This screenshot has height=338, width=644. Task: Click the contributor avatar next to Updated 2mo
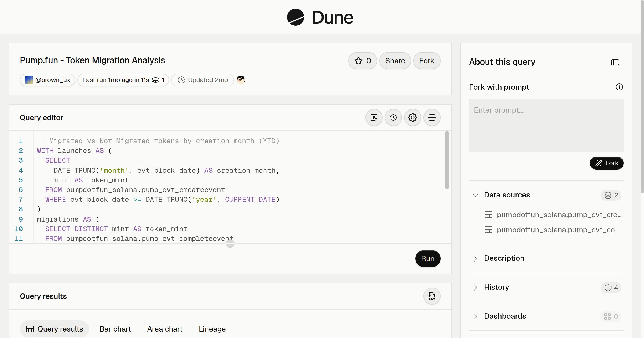pyautogui.click(x=241, y=80)
